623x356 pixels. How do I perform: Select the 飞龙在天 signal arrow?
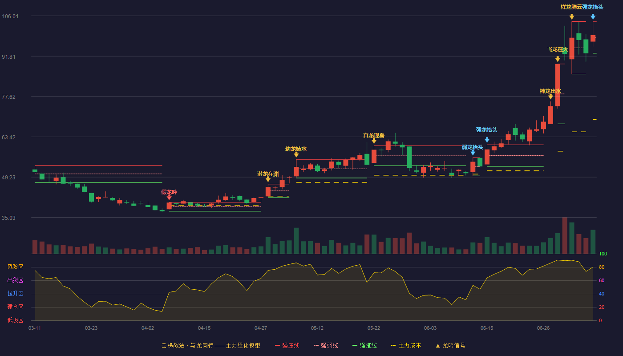(558, 59)
